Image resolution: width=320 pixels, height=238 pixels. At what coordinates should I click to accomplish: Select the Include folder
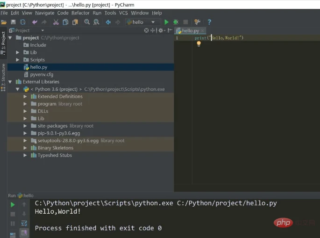click(91, 45)
